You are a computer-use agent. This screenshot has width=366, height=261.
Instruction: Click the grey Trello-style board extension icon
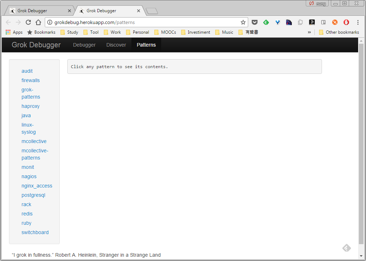click(323, 23)
